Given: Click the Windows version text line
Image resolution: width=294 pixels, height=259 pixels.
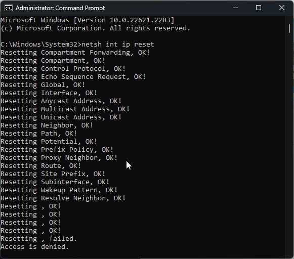Looking at the screenshot, I should 88,20.
